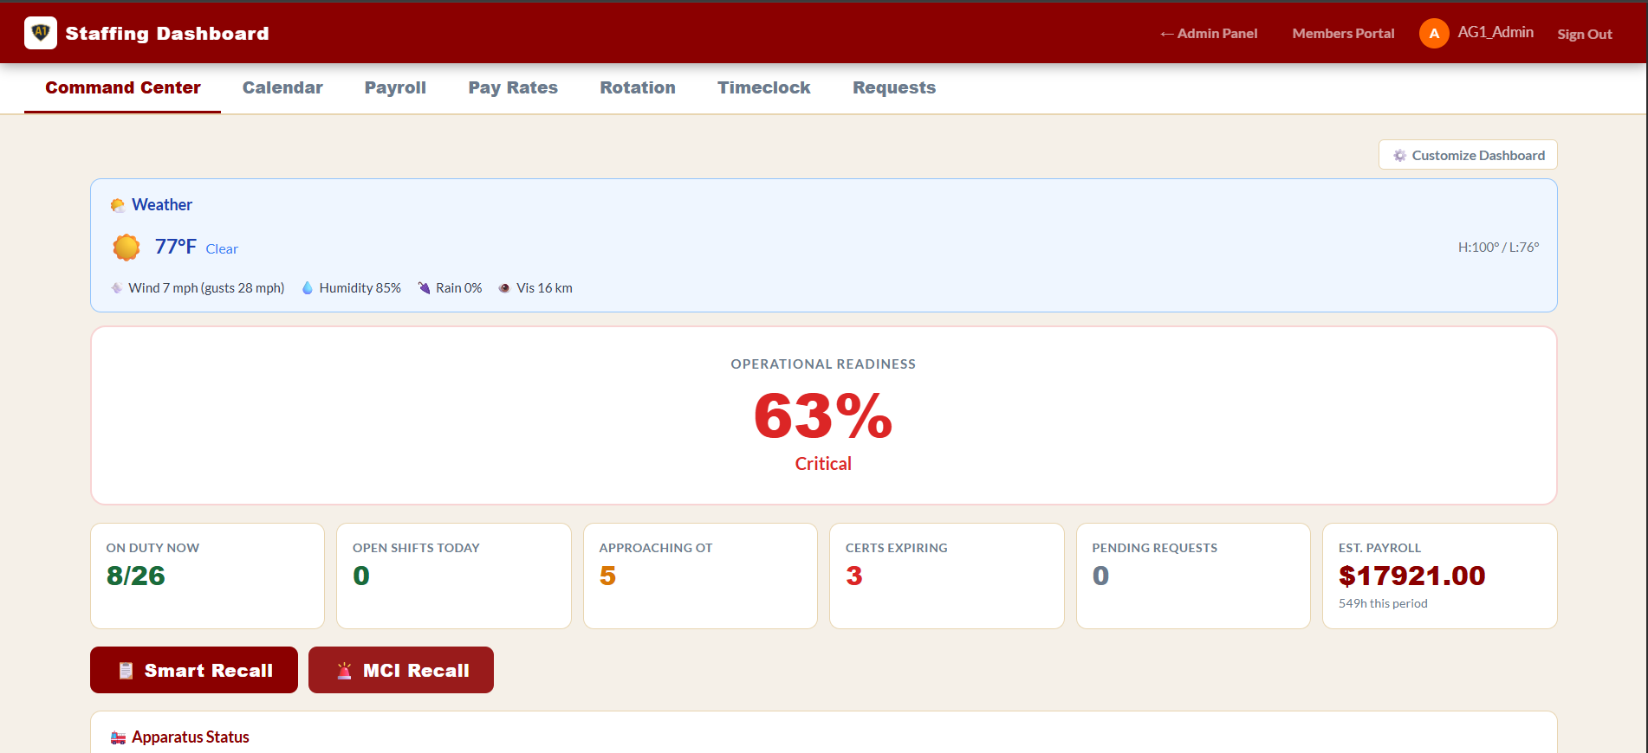The height and width of the screenshot is (753, 1648).
Task: Click the 8/26 on duty count
Action: pyautogui.click(x=136, y=576)
